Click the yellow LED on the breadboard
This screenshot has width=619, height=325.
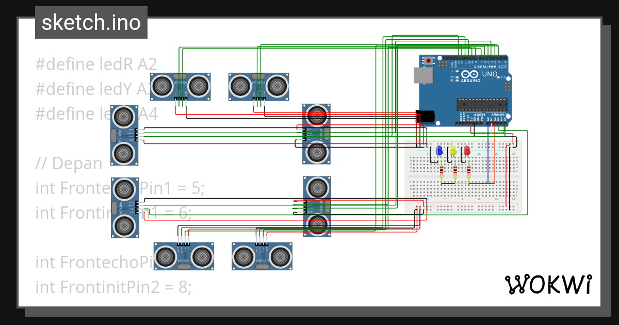[x=453, y=150]
